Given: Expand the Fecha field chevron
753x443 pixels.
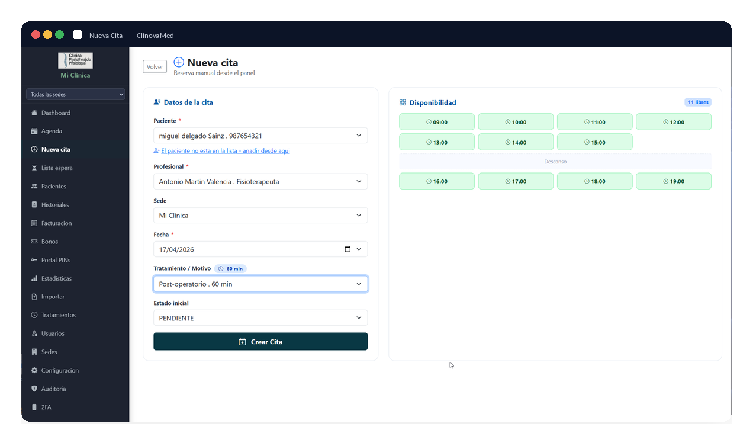Looking at the screenshot, I should [359, 249].
